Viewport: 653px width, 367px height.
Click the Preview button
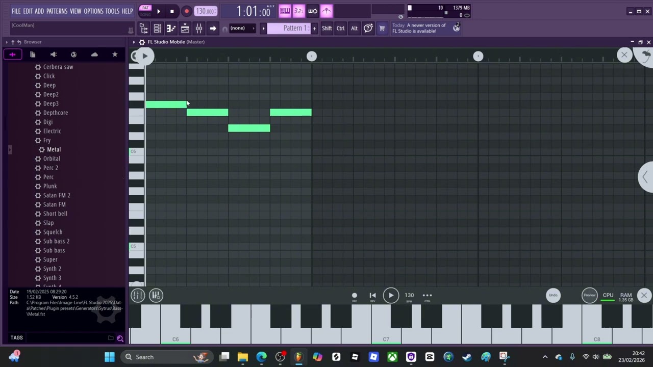tap(590, 295)
